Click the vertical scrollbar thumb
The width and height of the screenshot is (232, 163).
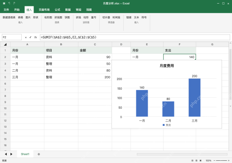[230, 74]
